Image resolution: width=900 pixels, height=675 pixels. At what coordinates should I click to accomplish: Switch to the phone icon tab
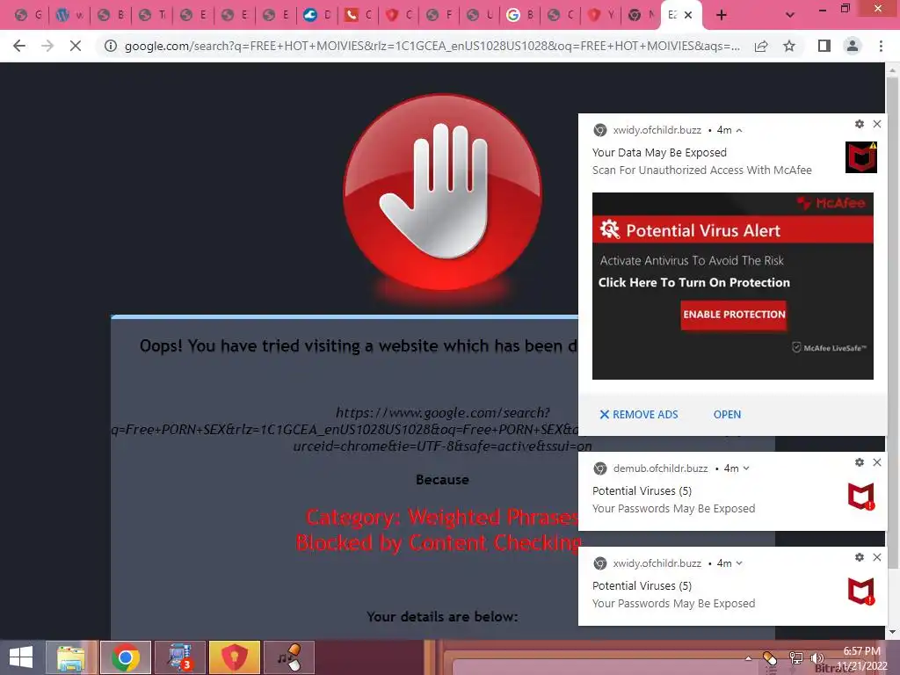click(x=359, y=16)
